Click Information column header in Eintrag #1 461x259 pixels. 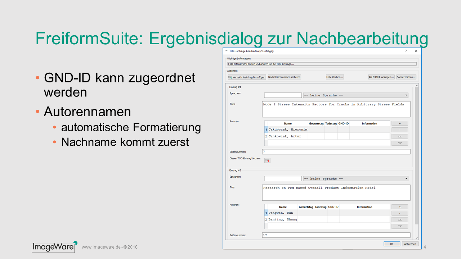(x=370, y=123)
